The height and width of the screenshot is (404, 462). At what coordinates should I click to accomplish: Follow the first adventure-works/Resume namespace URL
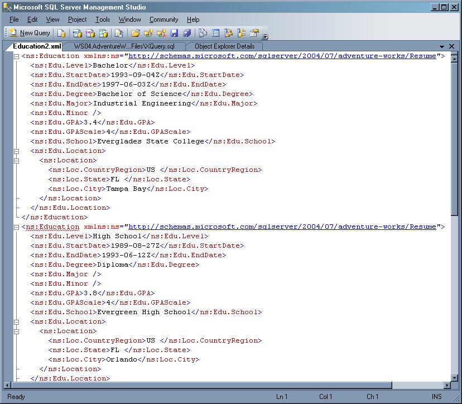(282, 56)
